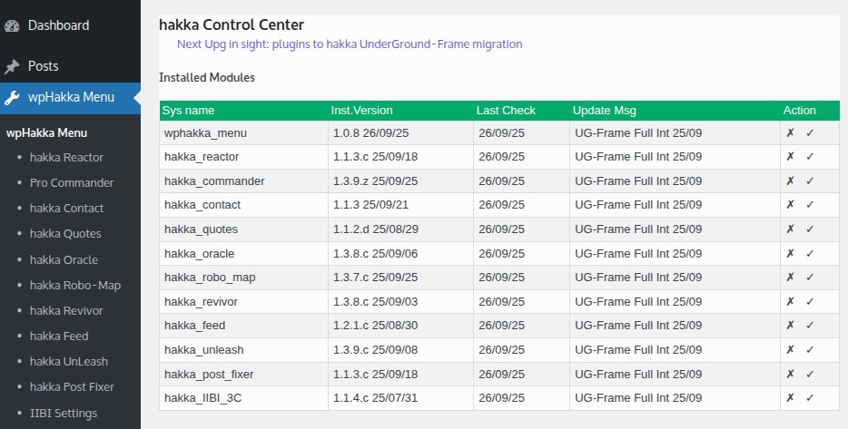Click the X icon for hakka_quotes
Screen dimensions: 848x429
[790, 229]
